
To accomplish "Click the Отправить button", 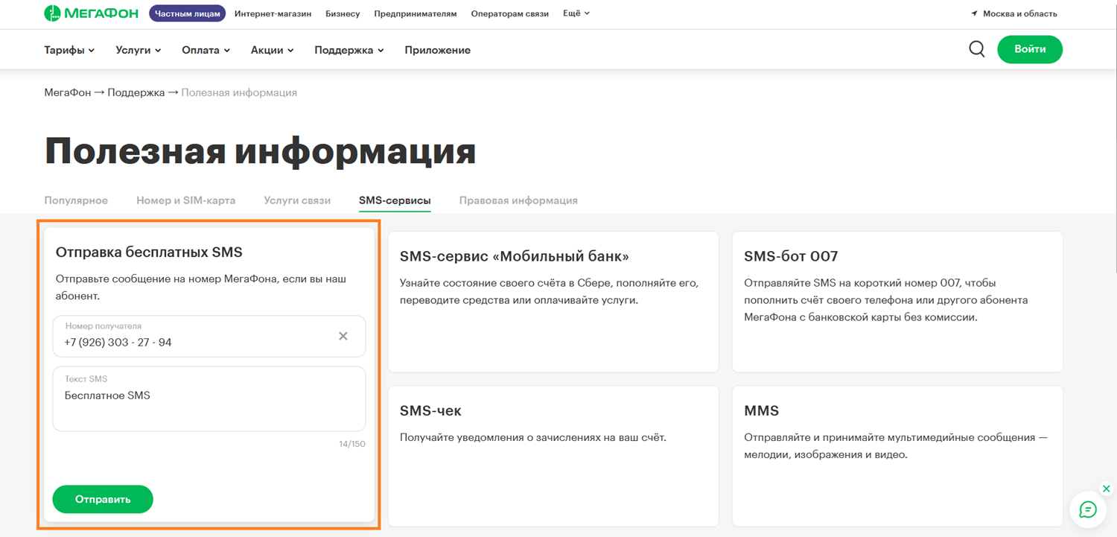I will pos(103,499).
